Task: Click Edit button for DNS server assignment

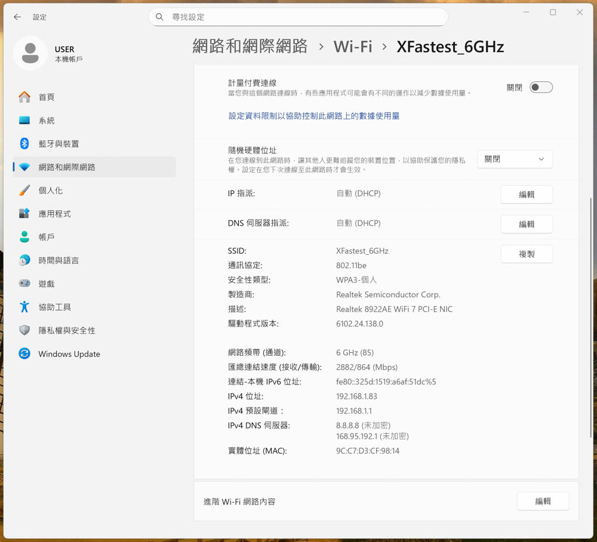Action: (x=526, y=224)
